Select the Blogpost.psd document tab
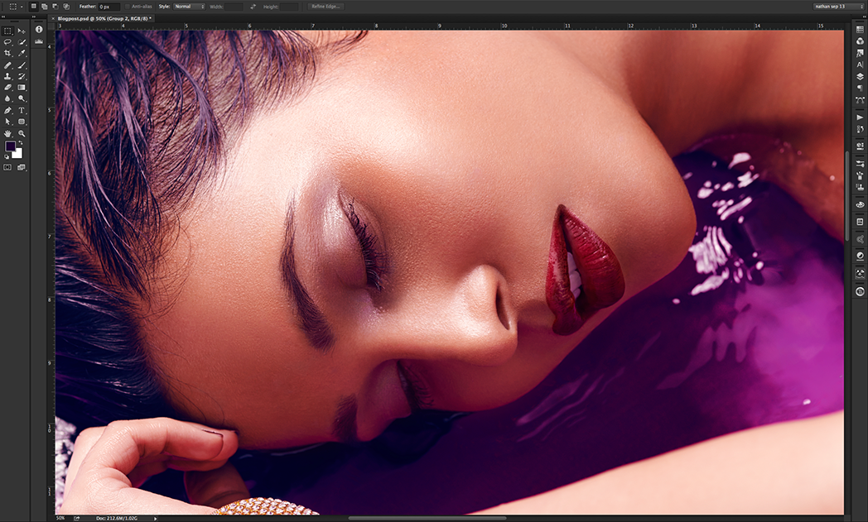The width and height of the screenshot is (868, 522). [104, 18]
